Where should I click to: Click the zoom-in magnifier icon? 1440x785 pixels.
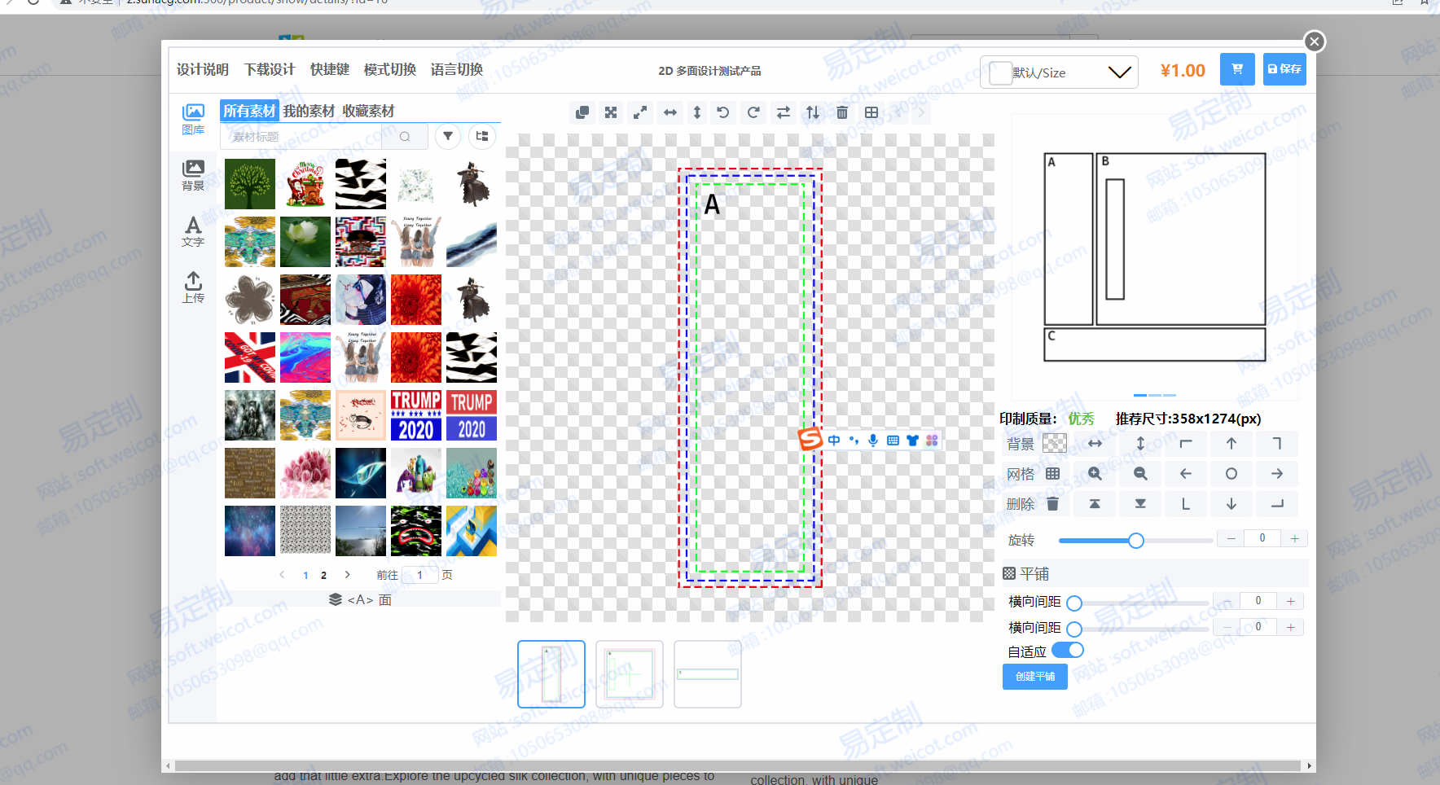(x=1095, y=474)
